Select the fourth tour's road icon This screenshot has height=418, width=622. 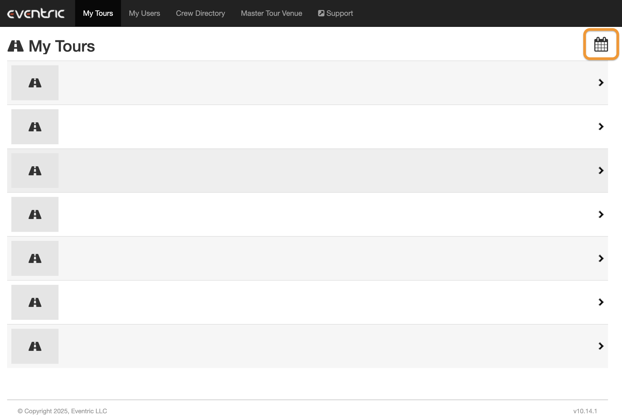tap(35, 215)
